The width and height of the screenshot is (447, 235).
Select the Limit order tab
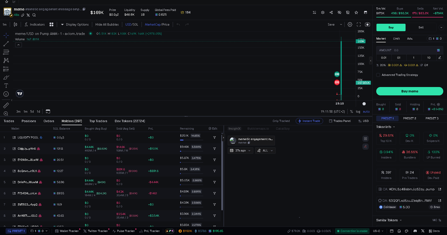[x=396, y=38]
